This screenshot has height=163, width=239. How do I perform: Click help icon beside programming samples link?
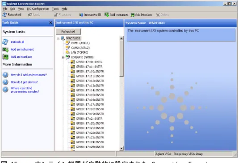tap(5, 90)
